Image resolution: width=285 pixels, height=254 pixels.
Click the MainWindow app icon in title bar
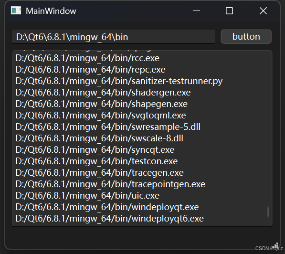click(x=16, y=11)
